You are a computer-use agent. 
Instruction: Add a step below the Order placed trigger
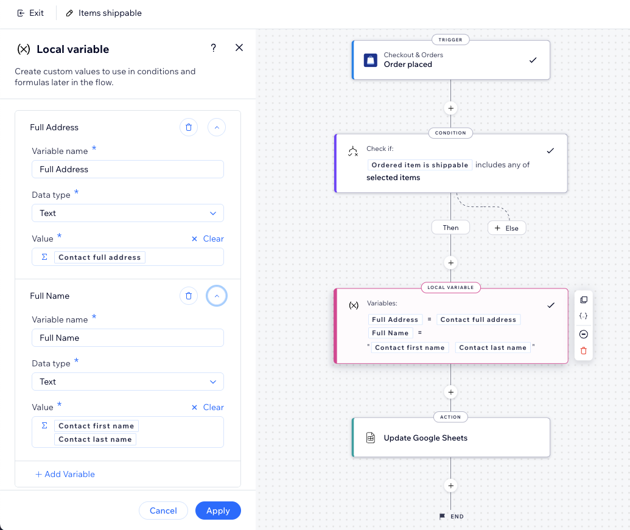(x=450, y=108)
